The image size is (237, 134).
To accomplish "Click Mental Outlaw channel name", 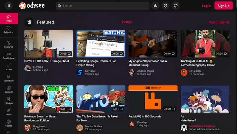I will pyautogui.click(x=93, y=126).
